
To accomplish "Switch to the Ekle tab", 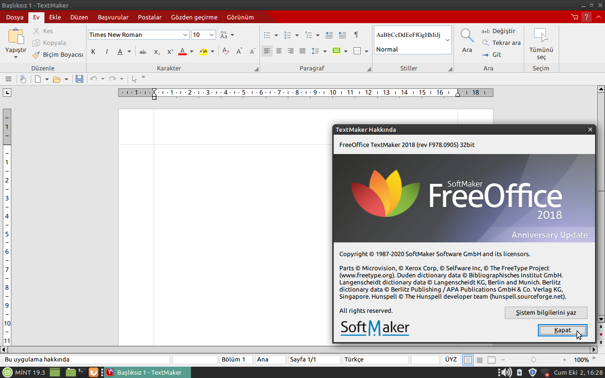I will pyautogui.click(x=55, y=17).
